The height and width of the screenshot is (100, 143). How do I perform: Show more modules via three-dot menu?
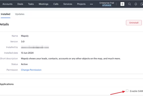point(91,4)
